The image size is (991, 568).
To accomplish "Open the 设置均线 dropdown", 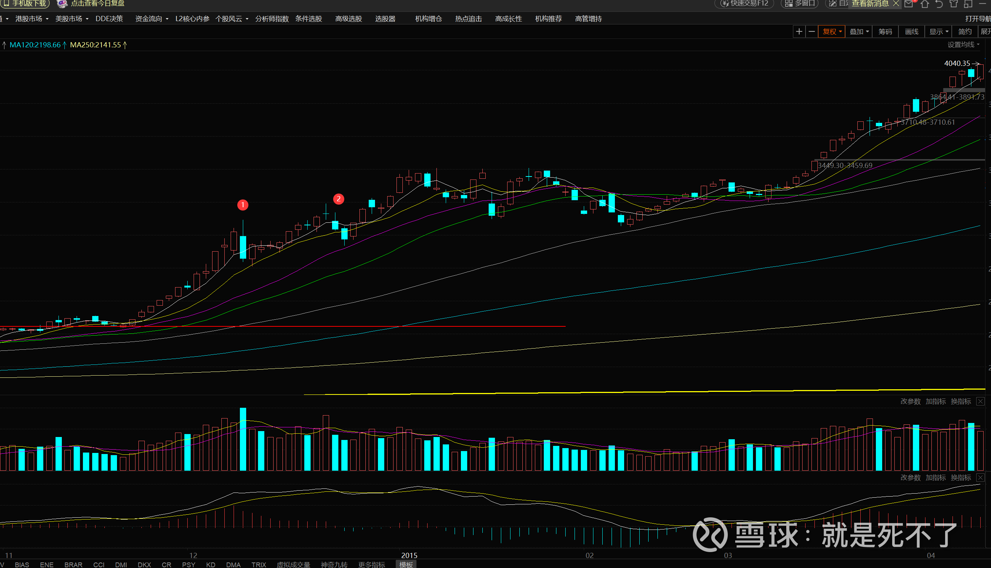I will click(x=963, y=44).
